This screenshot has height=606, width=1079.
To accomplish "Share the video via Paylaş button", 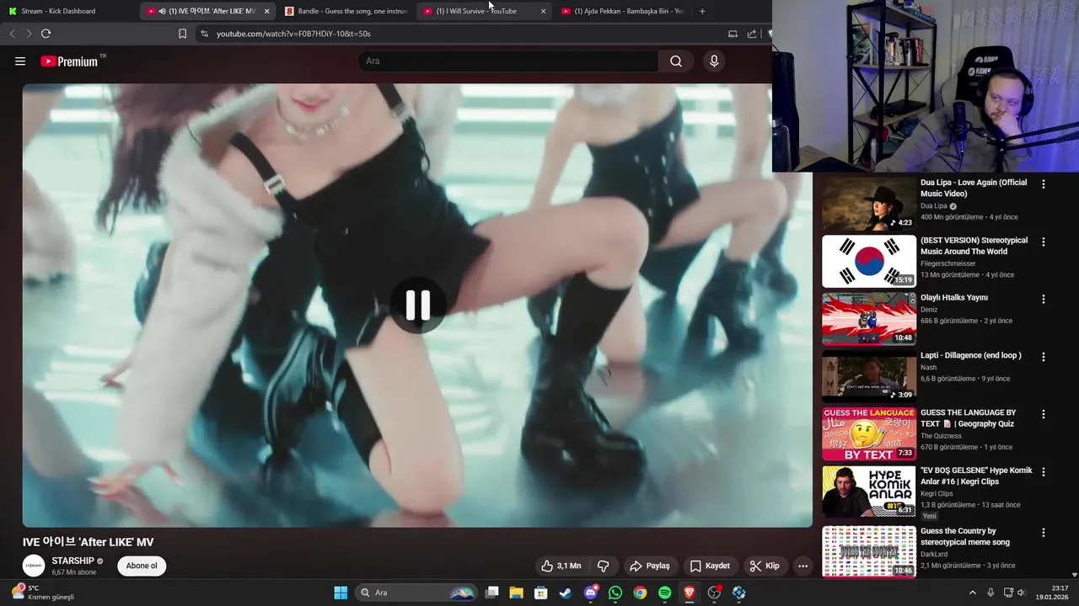I will pyautogui.click(x=650, y=566).
